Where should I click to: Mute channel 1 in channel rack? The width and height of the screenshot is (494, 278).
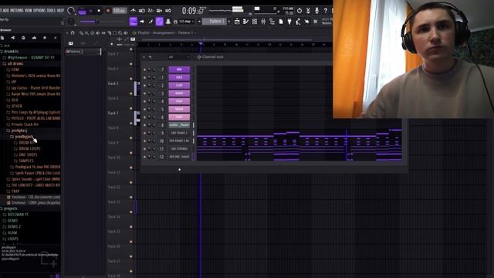point(144,77)
